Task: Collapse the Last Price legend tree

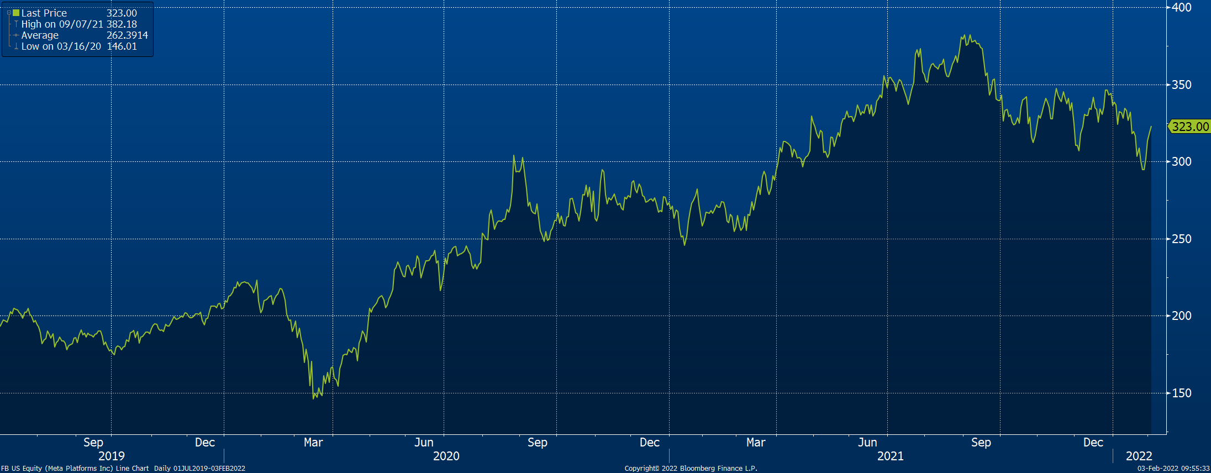Action: (x=9, y=13)
